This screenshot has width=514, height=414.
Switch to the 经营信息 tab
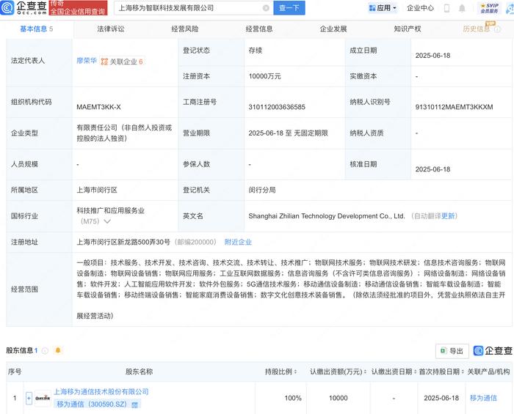click(x=259, y=29)
